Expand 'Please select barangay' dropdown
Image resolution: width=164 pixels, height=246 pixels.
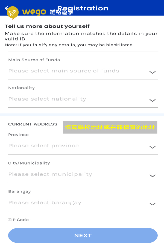(45, 203)
